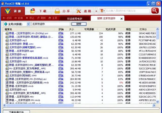The height and width of the screenshot is (113, 162).
Task: Click icon of 群星-北京欢迎你.rmvb
Action: [x=7, y=86]
